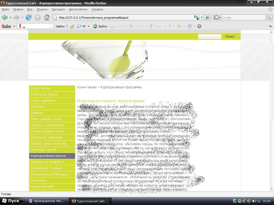Open the Экзотика sidebar link
Screen dimensions: 274x205
click(x=52, y=107)
